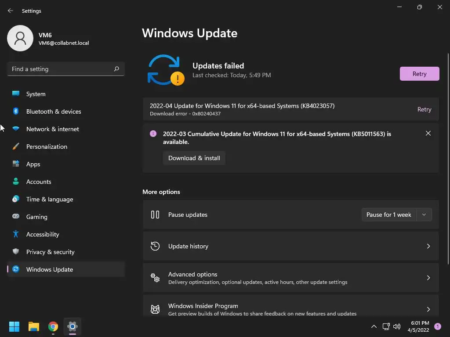
Task: Click the Privacy & security shield icon
Action: click(x=16, y=252)
